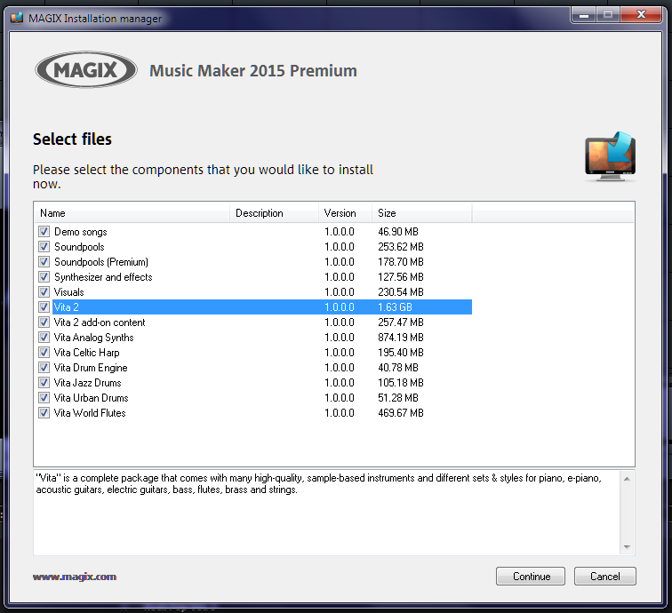Uncheck the Demo songs checkbox
Image resolution: width=672 pixels, height=613 pixels.
click(x=44, y=232)
